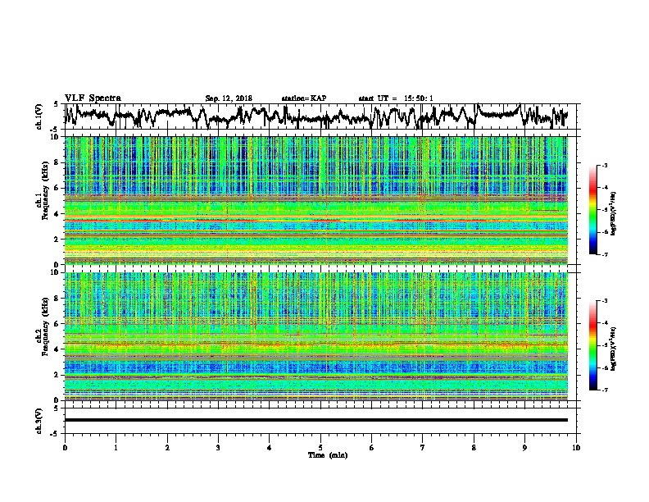The image size is (649, 502).
Task: Click the date text "Sep. 12, 2018"
Action: click(229, 98)
